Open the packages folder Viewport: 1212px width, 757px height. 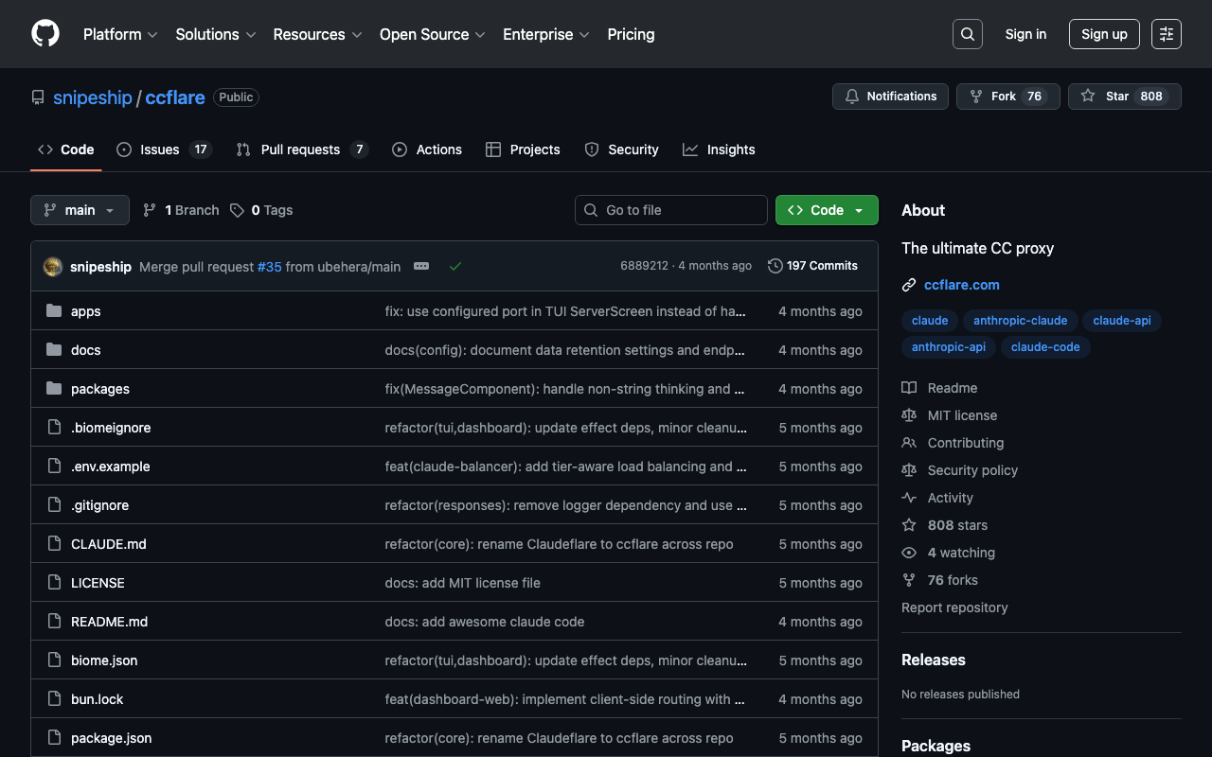click(100, 389)
